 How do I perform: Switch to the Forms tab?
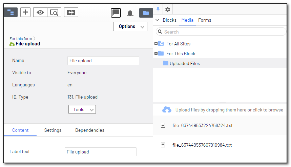click(x=205, y=20)
